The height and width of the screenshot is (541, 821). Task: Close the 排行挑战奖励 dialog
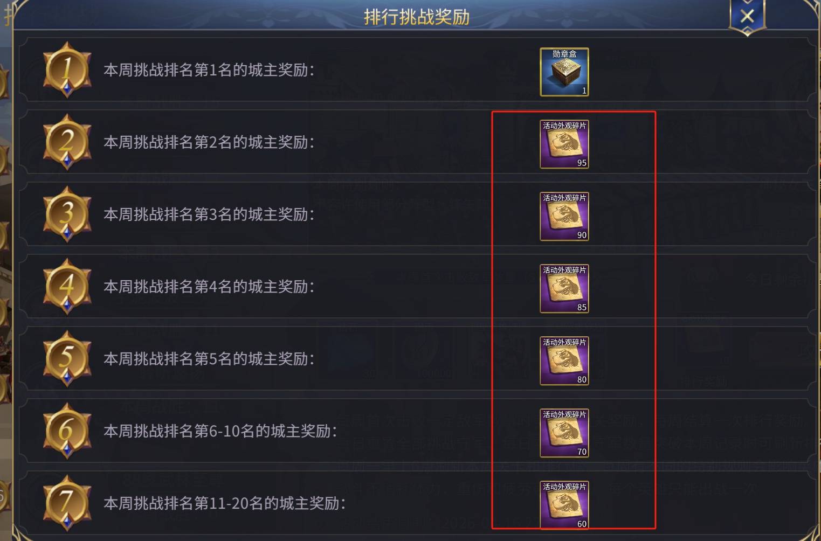pos(747,16)
